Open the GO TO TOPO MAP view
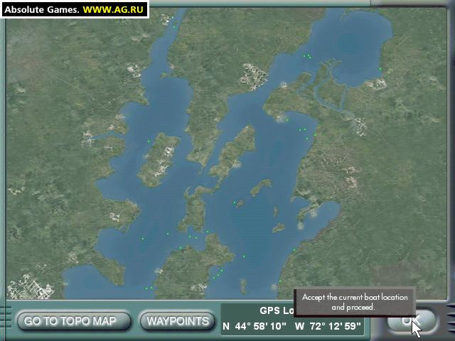 (x=74, y=320)
